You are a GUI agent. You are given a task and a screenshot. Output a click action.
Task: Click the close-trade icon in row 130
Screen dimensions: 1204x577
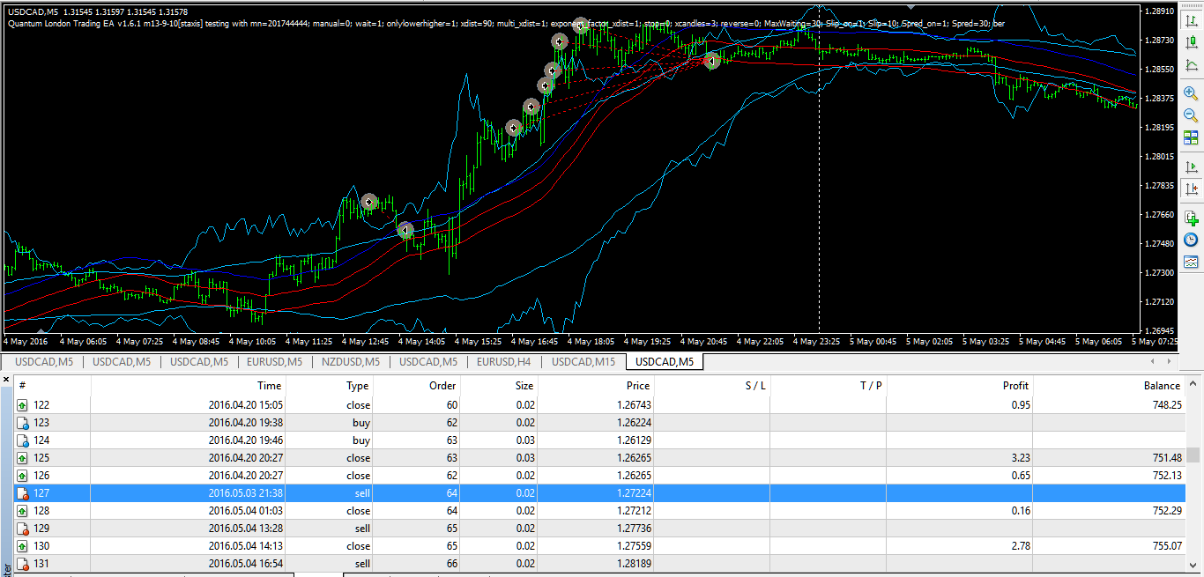(22, 546)
